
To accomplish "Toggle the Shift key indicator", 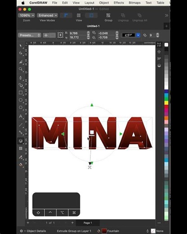I will [38, 213].
